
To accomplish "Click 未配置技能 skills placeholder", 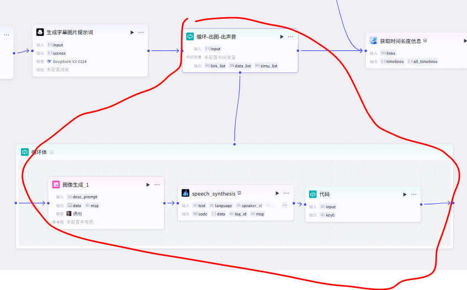I will pos(58,70).
